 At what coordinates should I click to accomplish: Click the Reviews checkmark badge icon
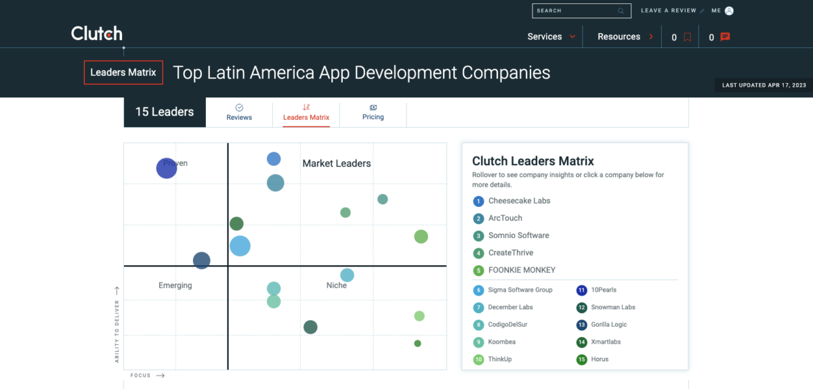click(x=239, y=108)
